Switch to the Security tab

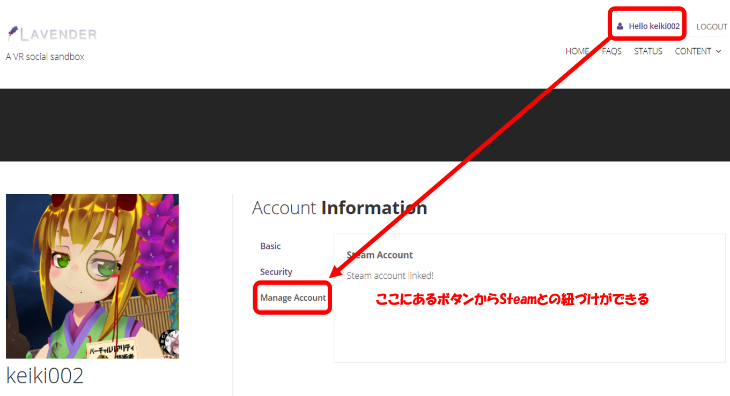[276, 272]
